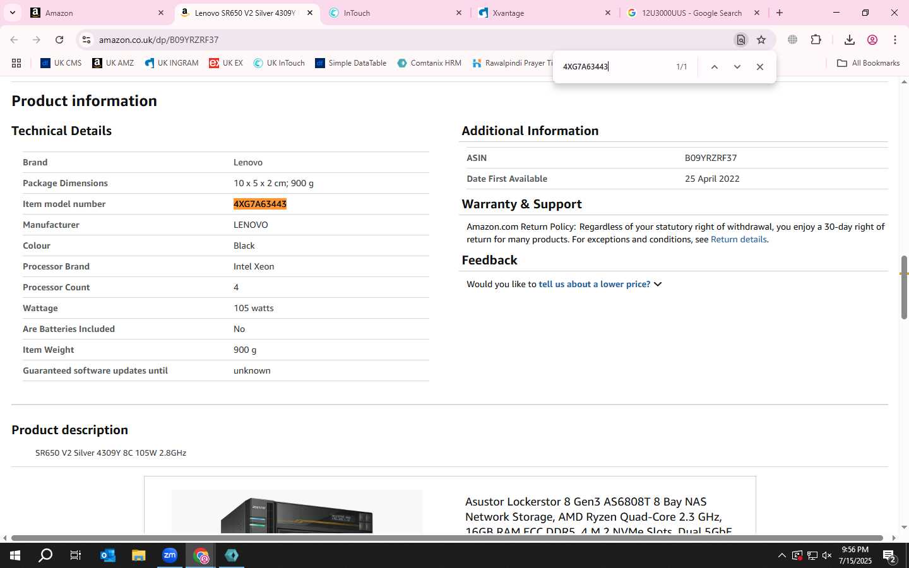Open File Explorer from the taskbar
The image size is (909, 568).
[x=138, y=555]
